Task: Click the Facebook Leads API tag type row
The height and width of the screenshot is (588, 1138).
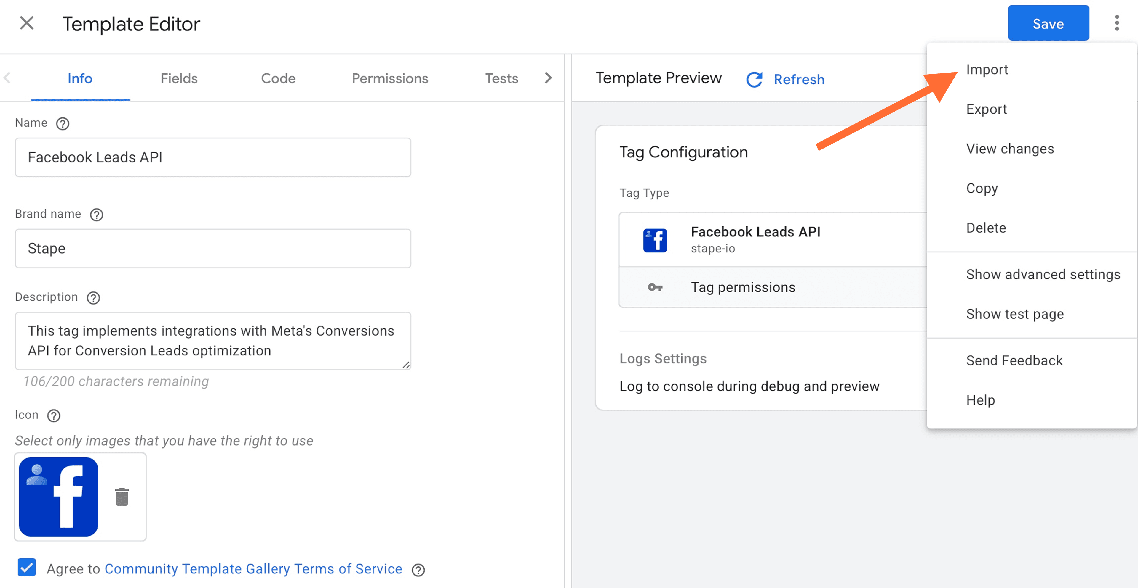Action: click(773, 239)
